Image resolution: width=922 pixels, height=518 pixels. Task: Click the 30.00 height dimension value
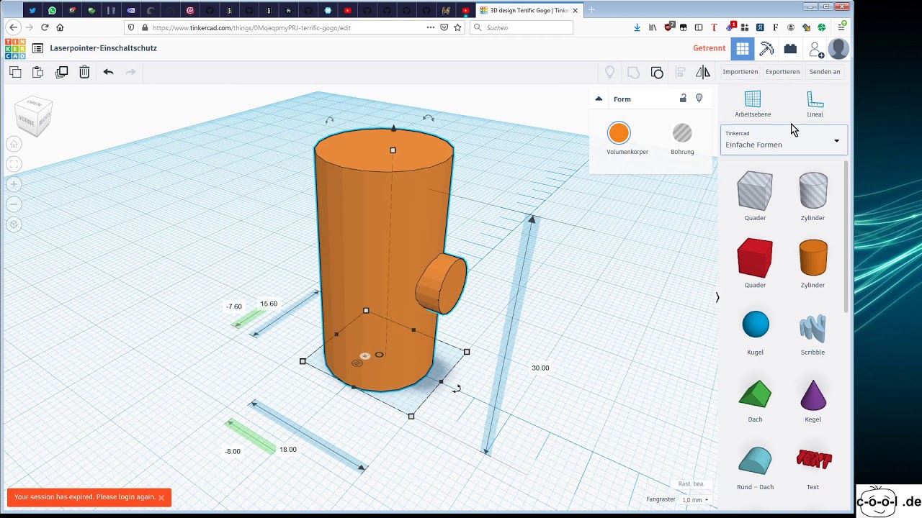540,368
